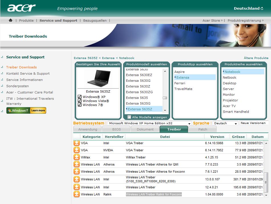Download Atheros Wireless LAN driver for Foxconn

click(77, 171)
